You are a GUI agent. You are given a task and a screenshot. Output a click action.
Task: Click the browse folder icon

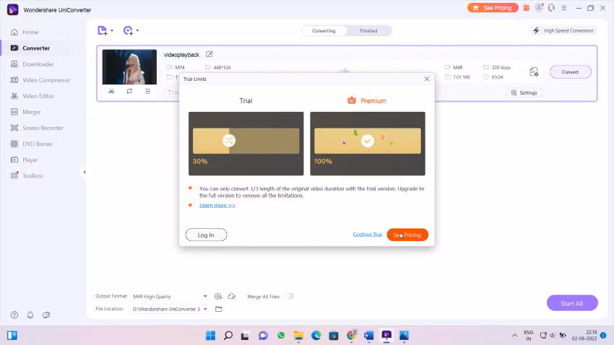[218, 309]
